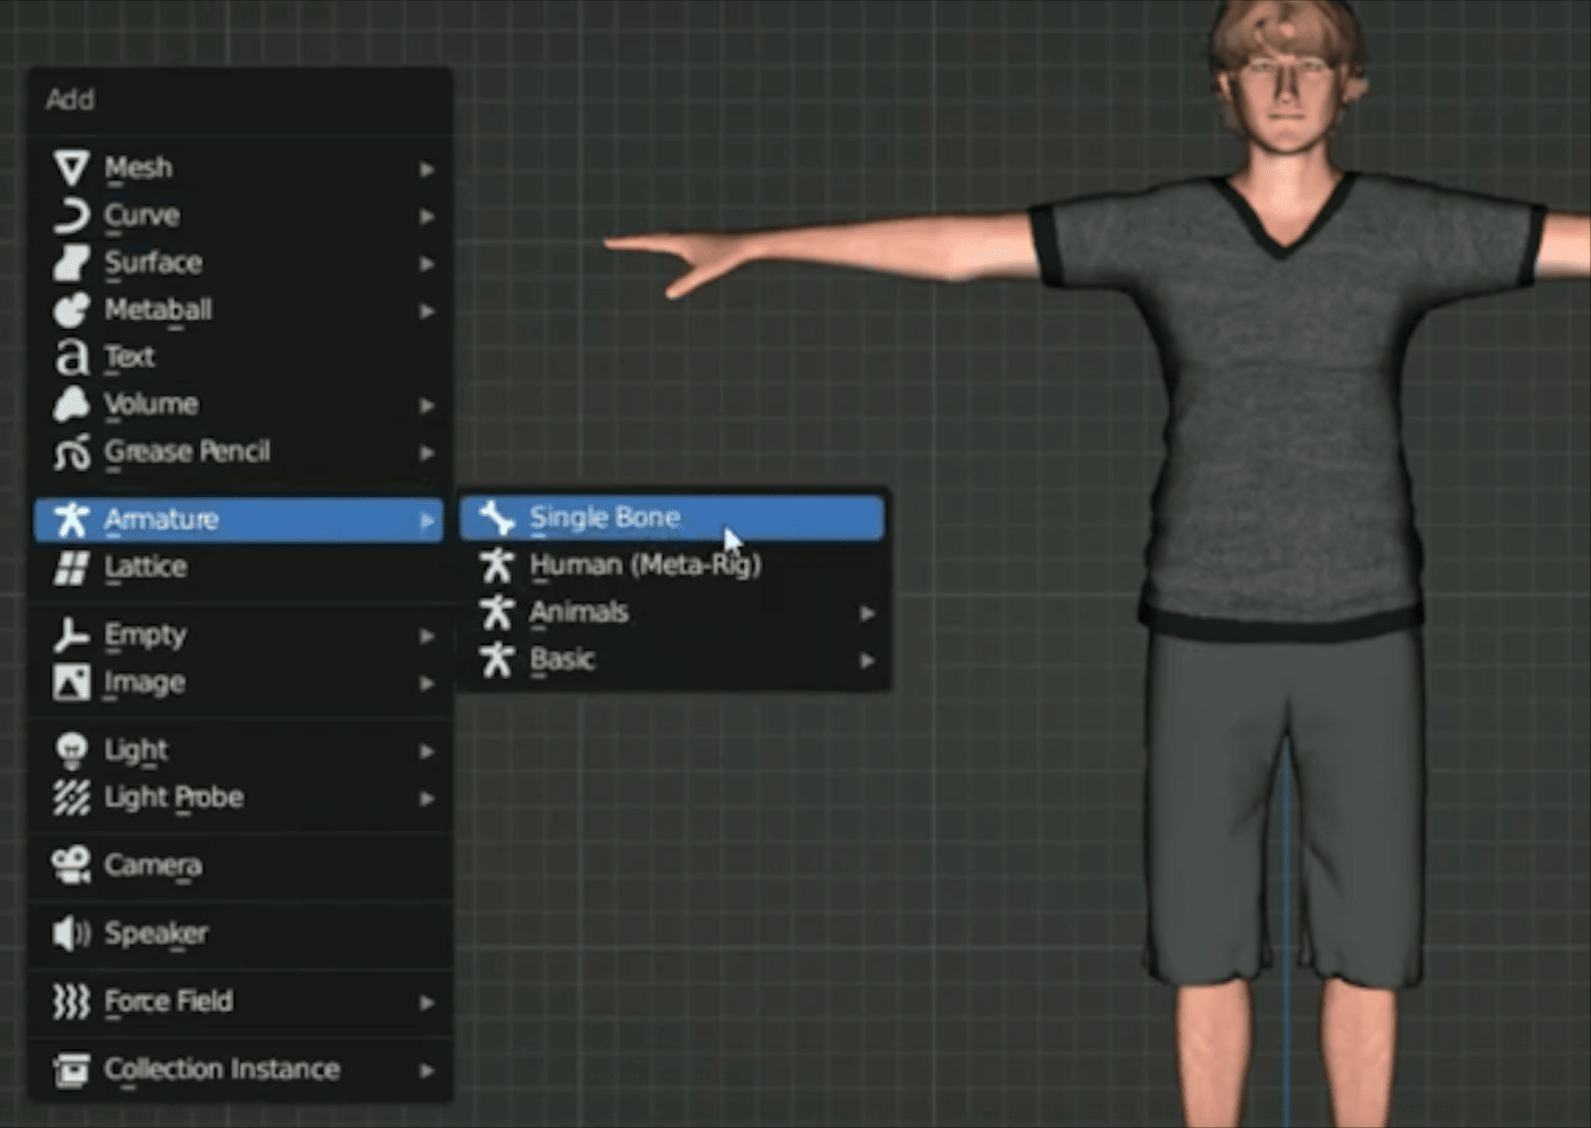This screenshot has width=1591, height=1128.
Task: Open the Surface menu entry
Action: click(239, 262)
